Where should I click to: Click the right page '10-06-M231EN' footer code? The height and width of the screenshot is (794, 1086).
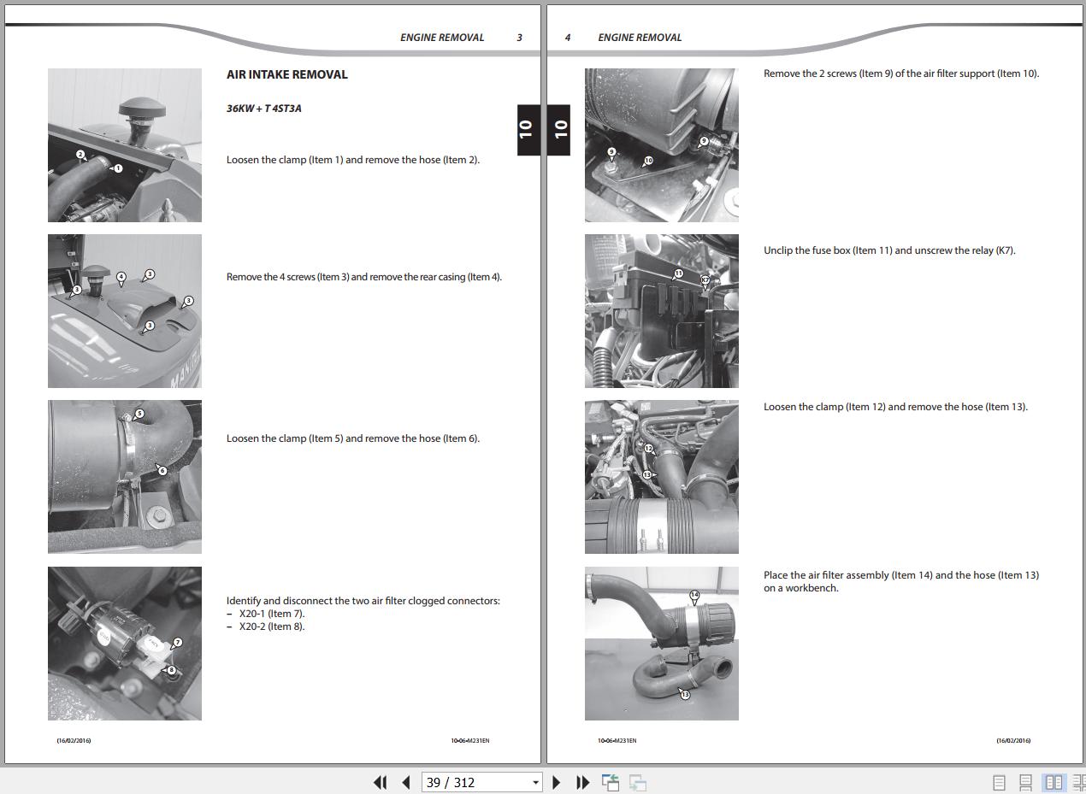[617, 741]
